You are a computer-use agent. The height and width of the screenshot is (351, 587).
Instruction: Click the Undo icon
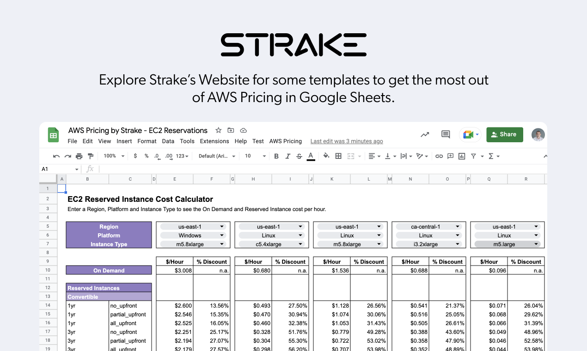[x=56, y=156]
